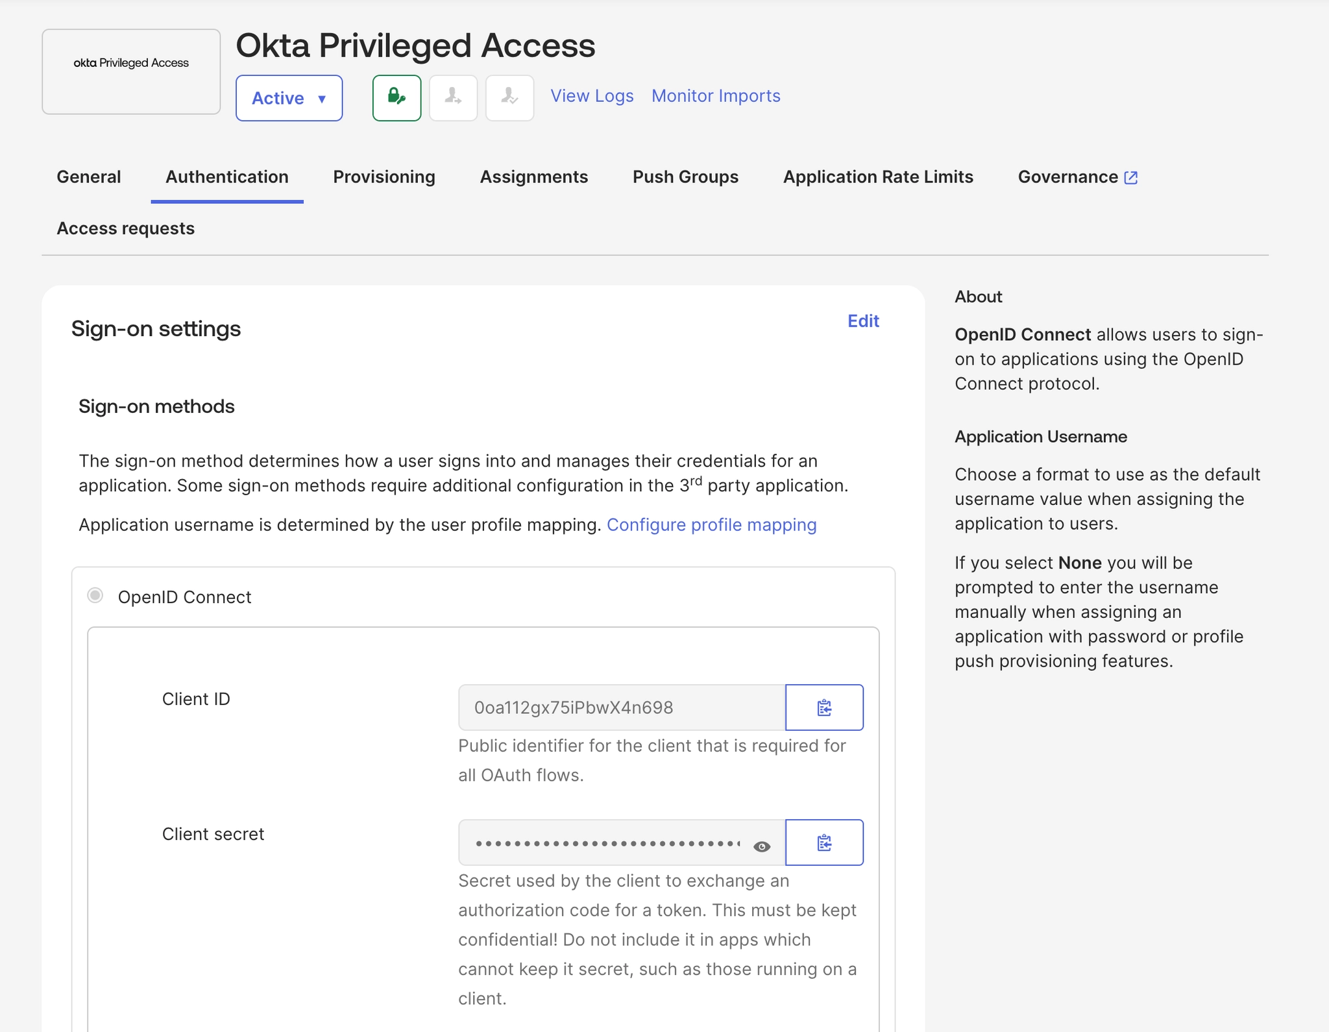Select the Application Rate Limits tab
The image size is (1329, 1032).
877,177
